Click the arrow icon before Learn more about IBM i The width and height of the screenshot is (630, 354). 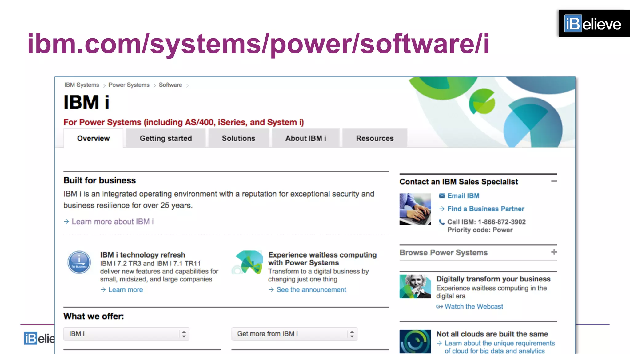tap(66, 222)
